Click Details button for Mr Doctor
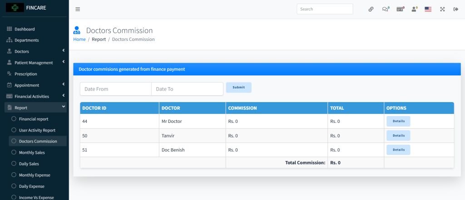465x200 pixels. pyautogui.click(x=398, y=121)
